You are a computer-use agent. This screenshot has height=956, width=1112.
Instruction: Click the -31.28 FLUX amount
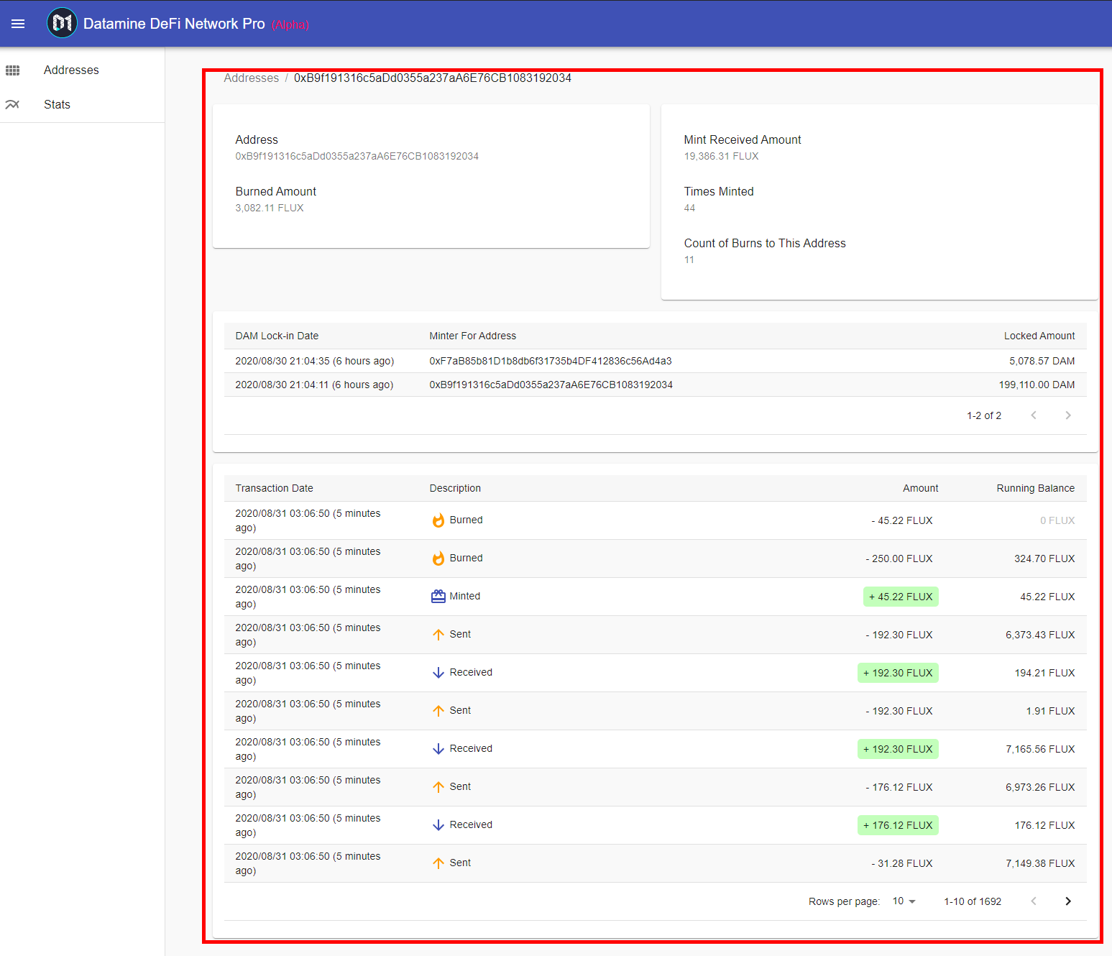[x=902, y=863]
